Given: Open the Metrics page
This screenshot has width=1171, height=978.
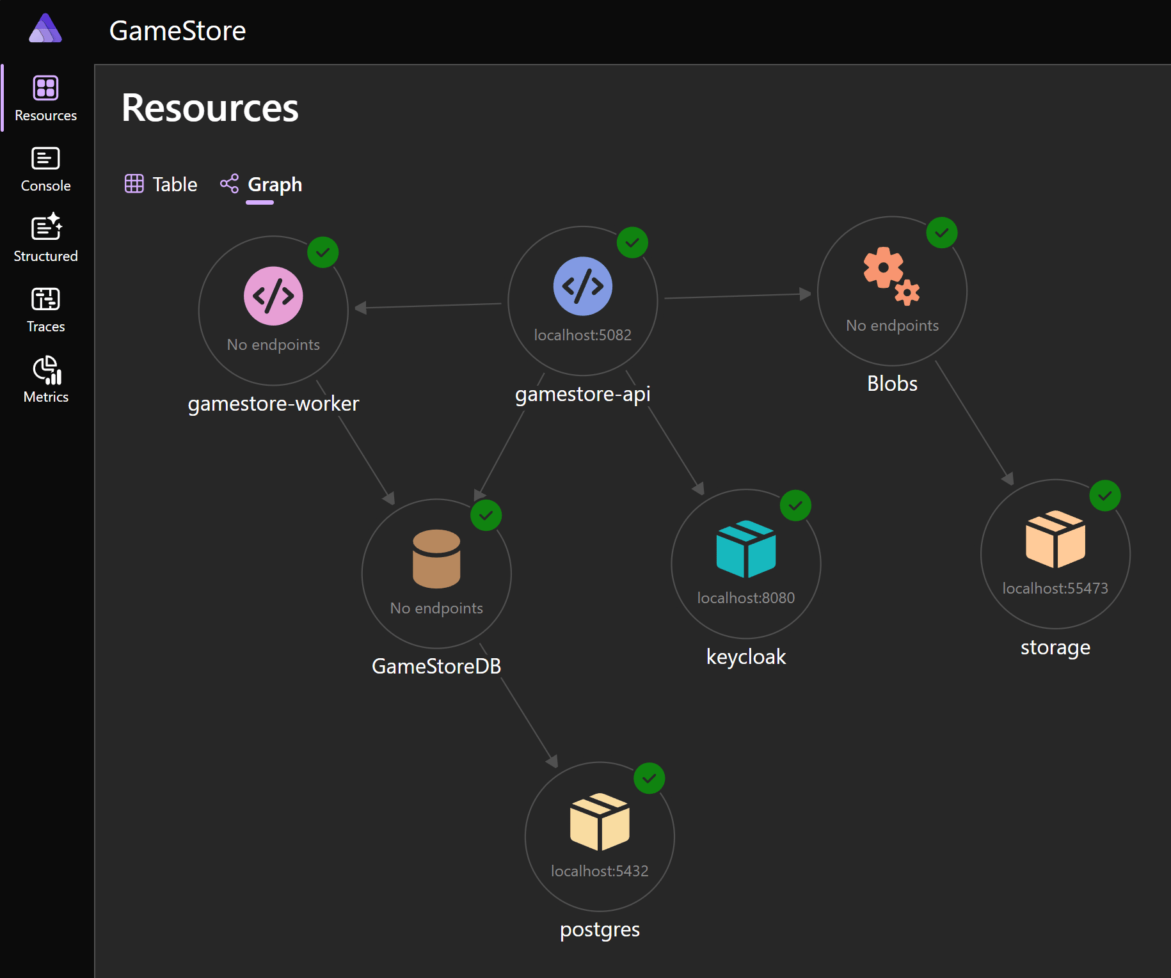Looking at the screenshot, I should pyautogui.click(x=46, y=380).
